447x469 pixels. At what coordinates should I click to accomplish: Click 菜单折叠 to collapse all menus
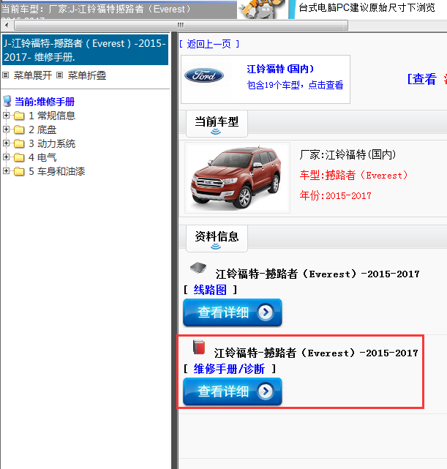87,75
